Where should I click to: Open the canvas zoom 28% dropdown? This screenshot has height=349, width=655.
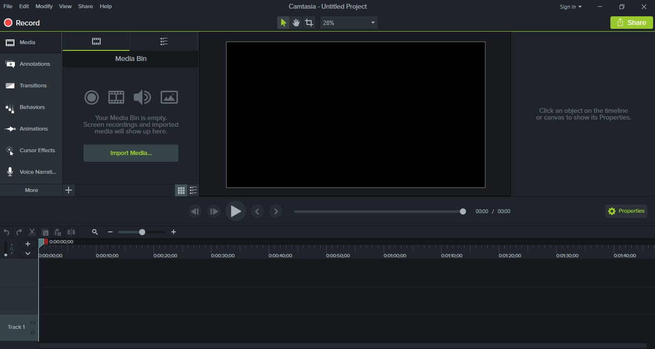[x=349, y=23]
